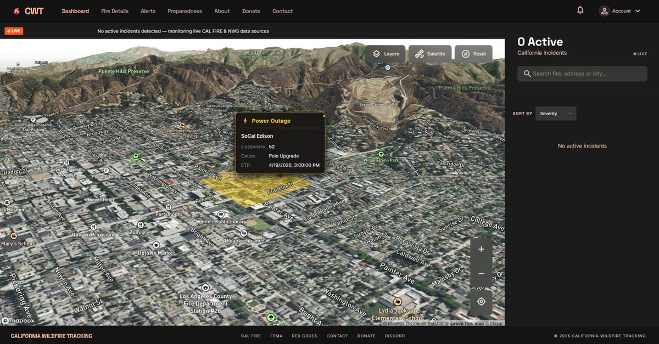Open the Severity sort dropdown

click(x=556, y=114)
